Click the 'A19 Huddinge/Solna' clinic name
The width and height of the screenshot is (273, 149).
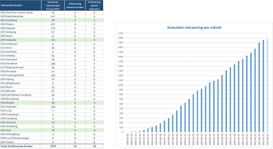12,75
